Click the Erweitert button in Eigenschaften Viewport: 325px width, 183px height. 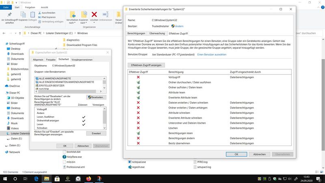coord(96,133)
